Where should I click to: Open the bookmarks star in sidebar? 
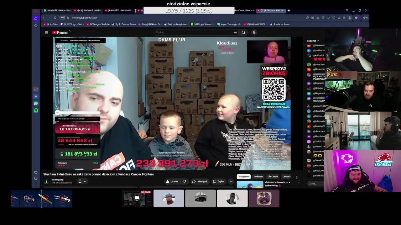[36, 26]
